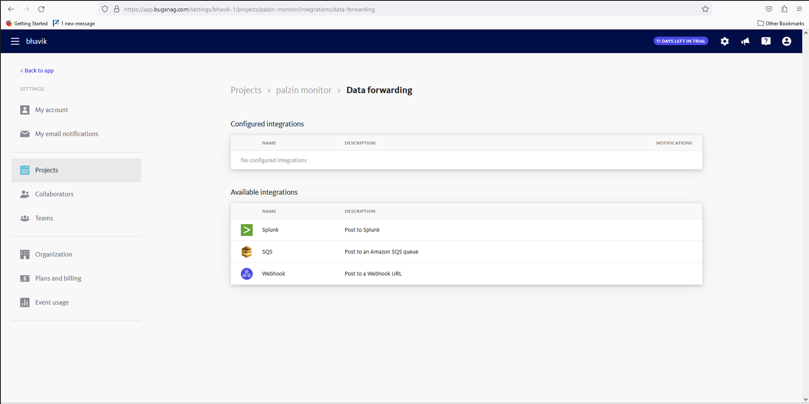
Task: Click the Projects breadcrumb link
Action: pyautogui.click(x=246, y=90)
